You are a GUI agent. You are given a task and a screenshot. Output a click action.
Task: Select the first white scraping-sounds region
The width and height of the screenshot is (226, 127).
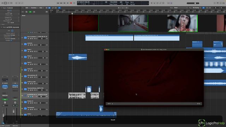point(77,96)
